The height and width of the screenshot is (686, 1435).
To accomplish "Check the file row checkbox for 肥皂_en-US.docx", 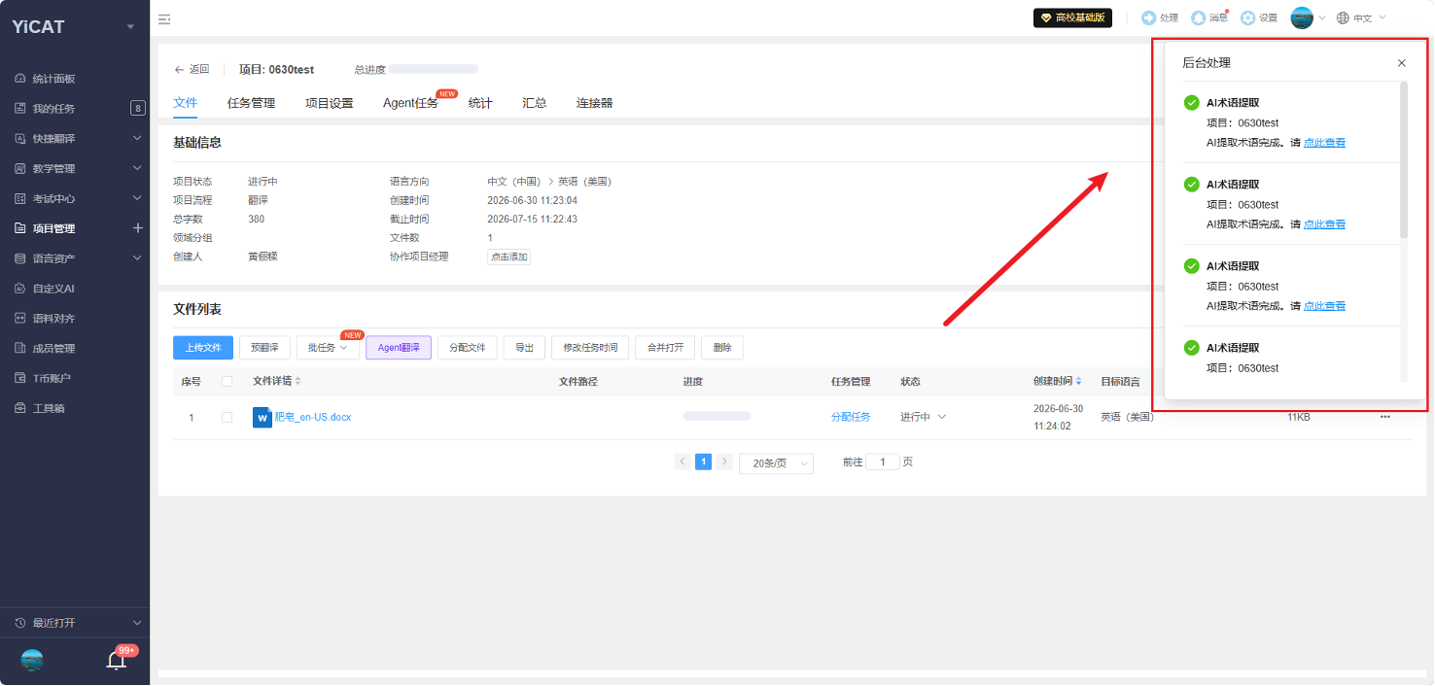I will [227, 417].
